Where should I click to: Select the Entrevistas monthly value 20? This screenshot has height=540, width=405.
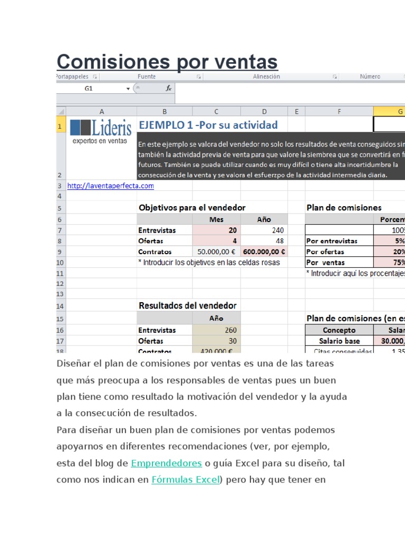216,230
